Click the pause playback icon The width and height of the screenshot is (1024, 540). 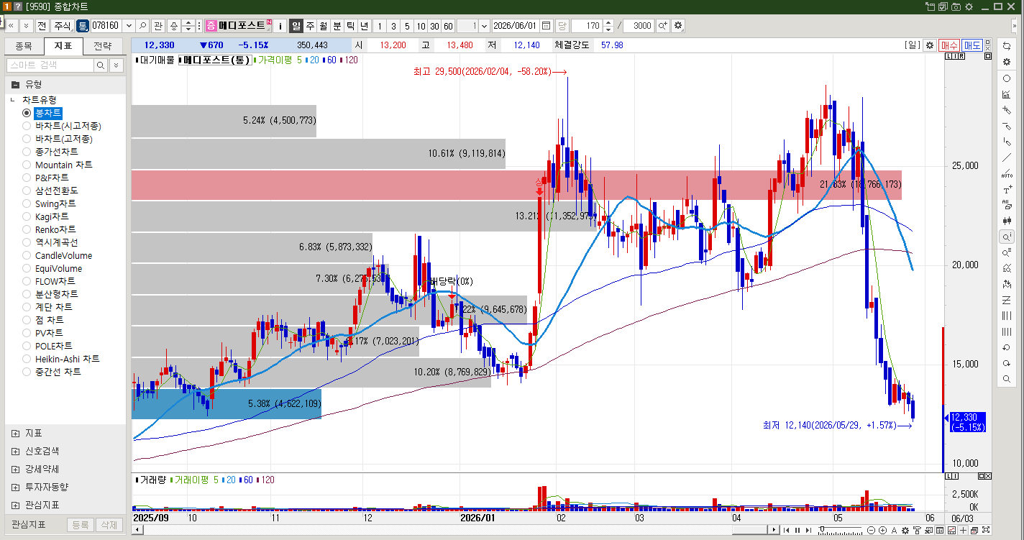point(797,530)
